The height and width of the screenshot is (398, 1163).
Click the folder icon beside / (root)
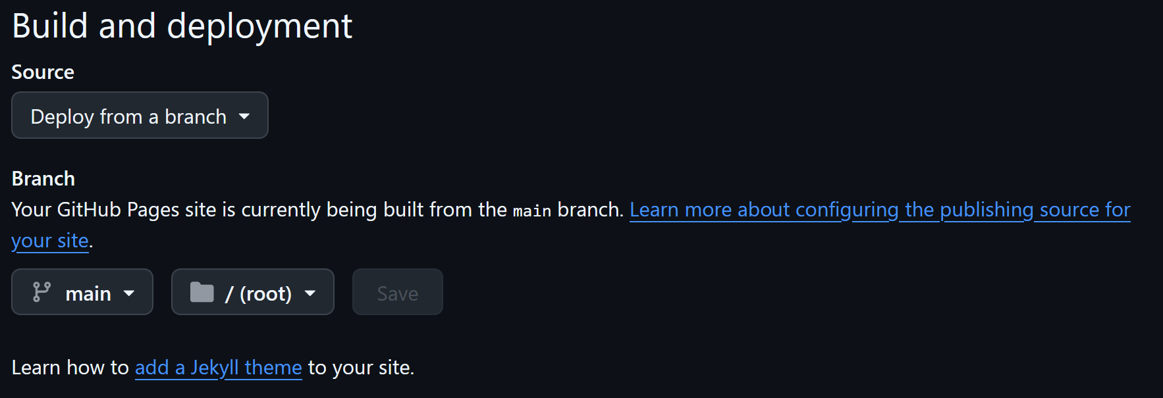(x=202, y=292)
